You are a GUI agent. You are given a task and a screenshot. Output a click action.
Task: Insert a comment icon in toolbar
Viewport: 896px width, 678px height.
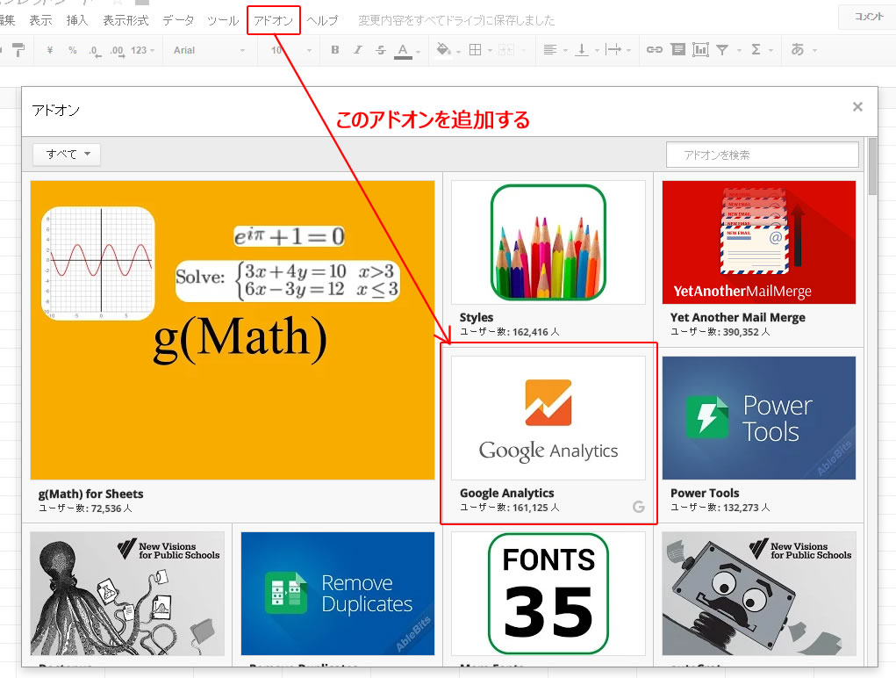(x=677, y=50)
